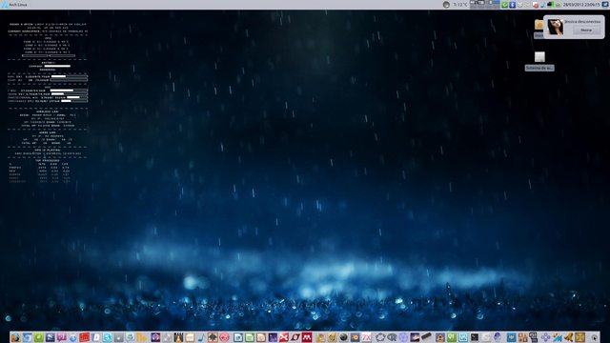This screenshot has height=343, width=610.
Task: Open the date and time clock
Action: [x=581, y=5]
